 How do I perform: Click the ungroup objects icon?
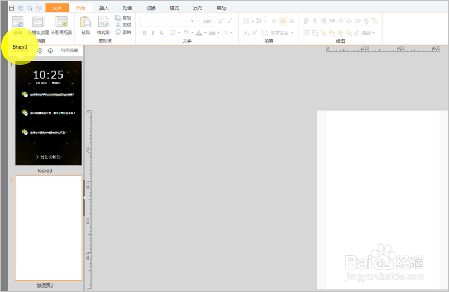pos(315,33)
